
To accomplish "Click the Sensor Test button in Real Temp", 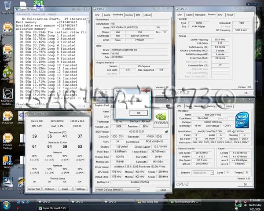I will tap(35, 189).
